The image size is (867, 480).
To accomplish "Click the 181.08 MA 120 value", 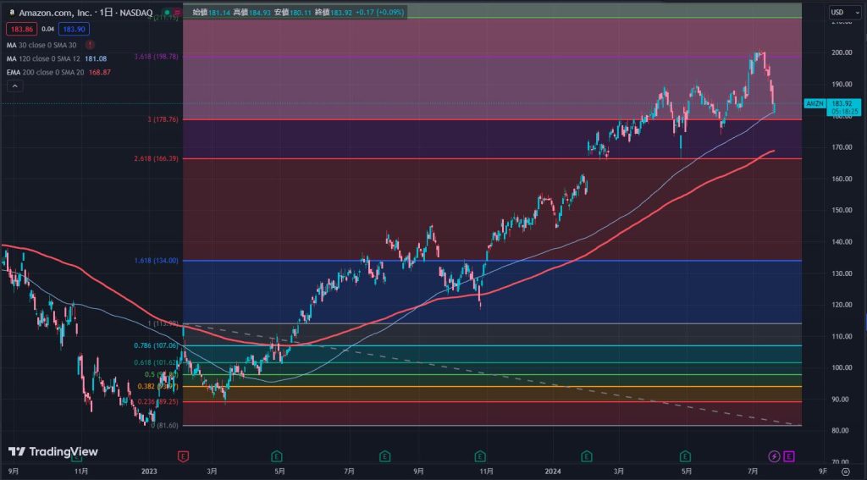I will 97,58.
